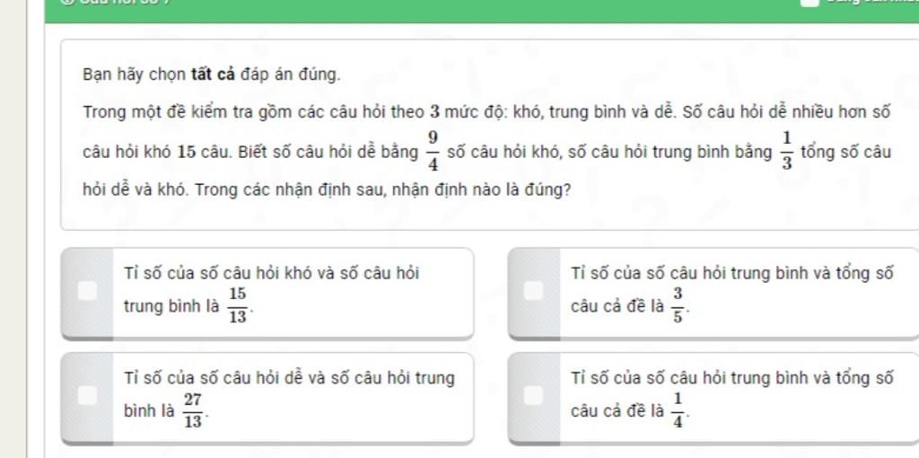Tick the checkbox for the 3/5 ratio answer

pos(533,291)
